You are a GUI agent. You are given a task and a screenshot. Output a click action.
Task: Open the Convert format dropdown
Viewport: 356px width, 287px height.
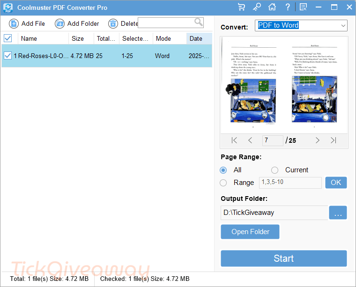pos(301,25)
